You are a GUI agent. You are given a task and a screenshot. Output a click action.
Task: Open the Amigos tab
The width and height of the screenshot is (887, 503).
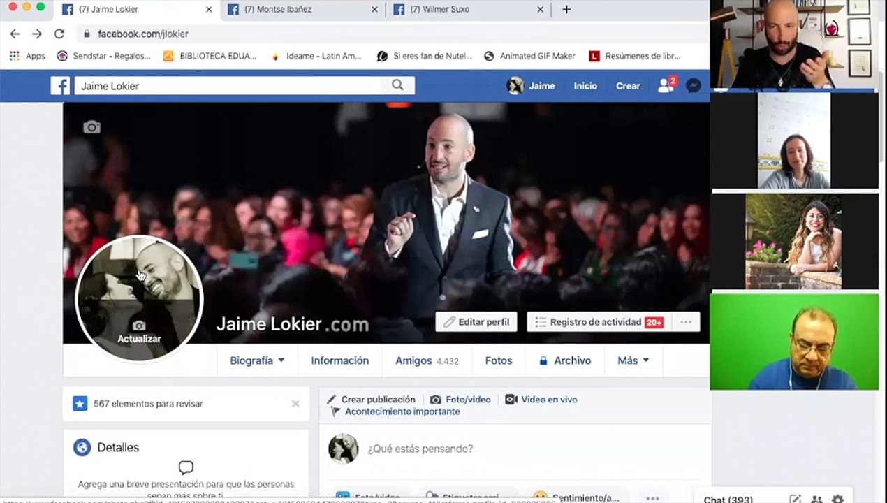click(427, 360)
